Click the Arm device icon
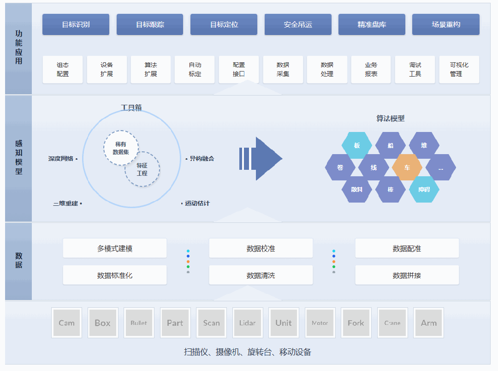 (428, 323)
